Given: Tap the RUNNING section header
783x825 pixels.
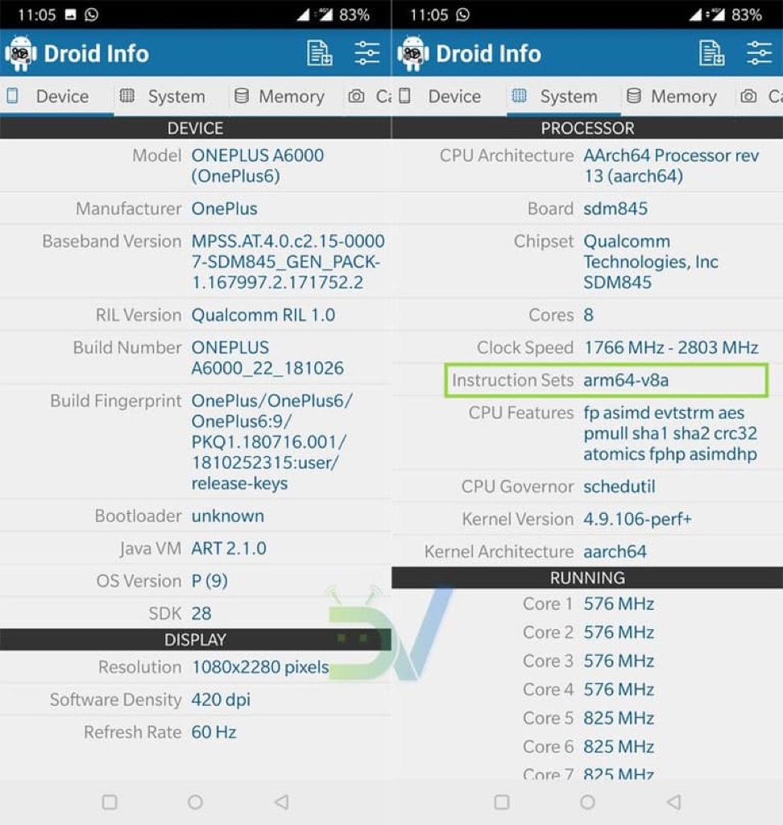Looking at the screenshot, I should (587, 578).
